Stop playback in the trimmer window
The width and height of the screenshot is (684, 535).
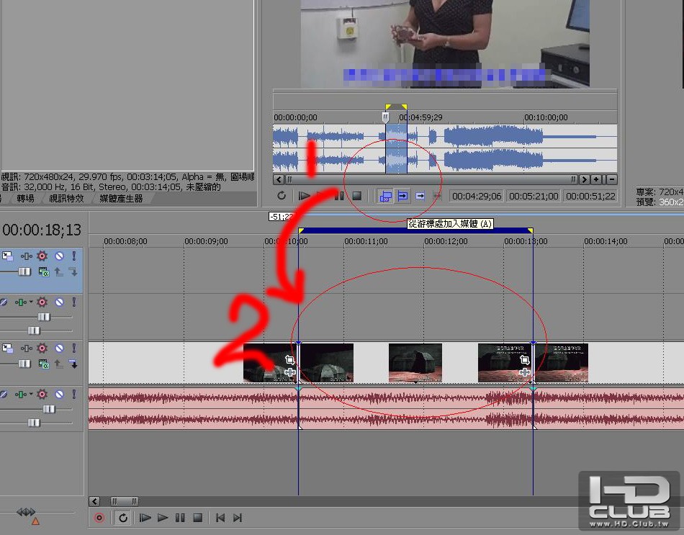[357, 196]
